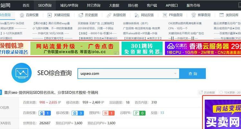Click the 反链 count link 13

[162, 113]
